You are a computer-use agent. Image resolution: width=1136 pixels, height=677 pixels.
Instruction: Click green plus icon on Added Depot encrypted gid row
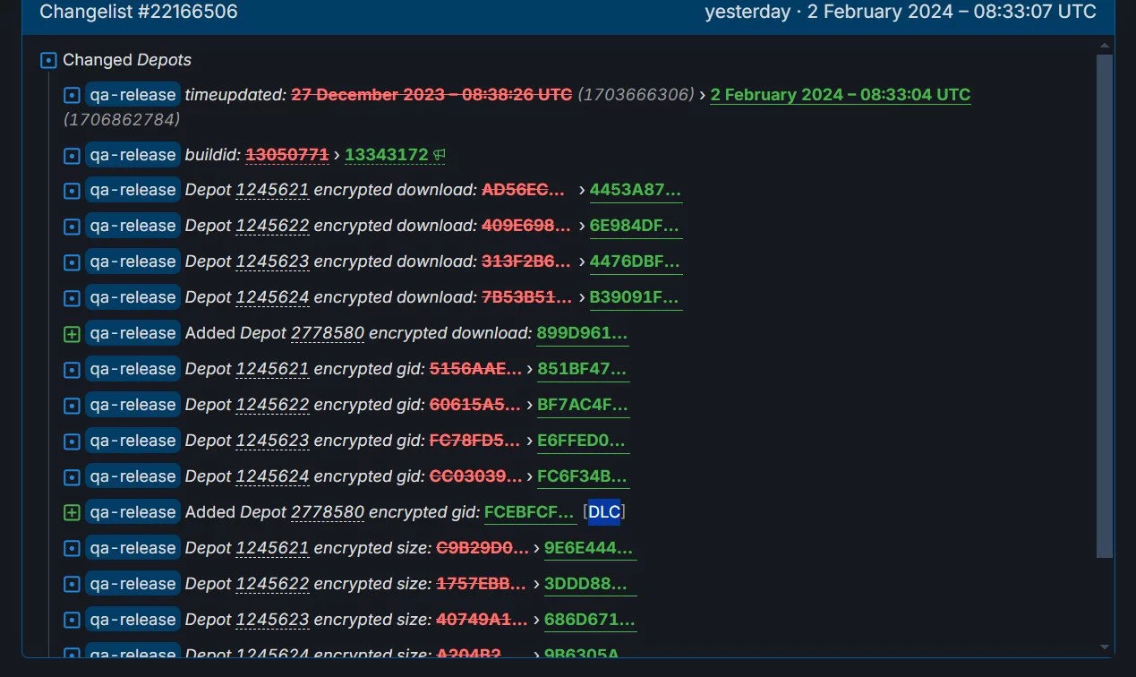pyautogui.click(x=72, y=513)
